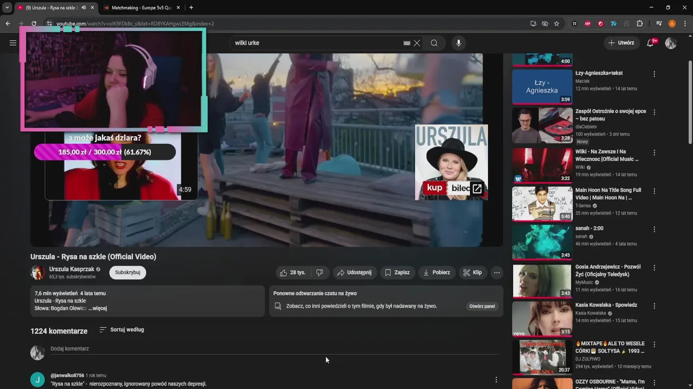Open Urszula Kasprzak channel avatar
Viewport: 693px width, 389px height.
pyautogui.click(x=37, y=273)
